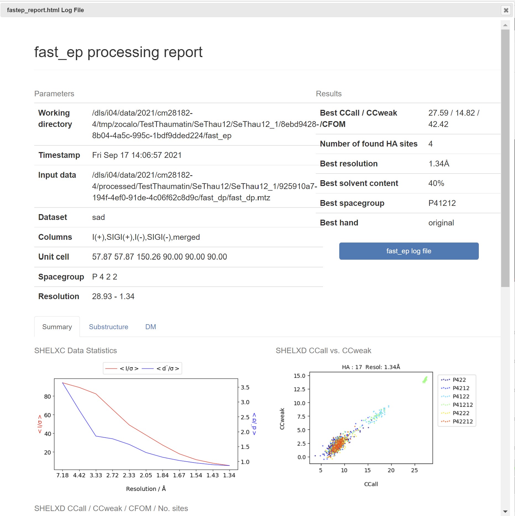
Task: Close the fastep_report.html log file dialog
Action: pyautogui.click(x=506, y=10)
